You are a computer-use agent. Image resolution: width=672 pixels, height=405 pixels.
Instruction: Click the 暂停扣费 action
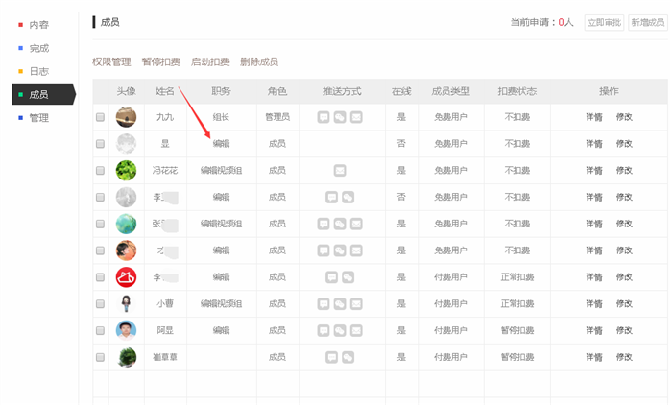point(160,61)
